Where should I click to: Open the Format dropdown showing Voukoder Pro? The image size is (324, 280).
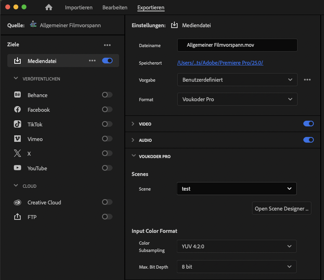pos(237,99)
